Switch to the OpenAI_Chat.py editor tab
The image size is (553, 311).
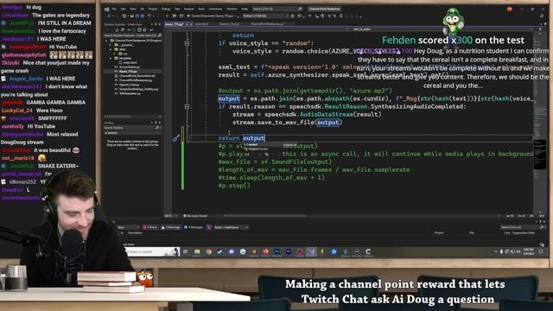tap(229, 24)
